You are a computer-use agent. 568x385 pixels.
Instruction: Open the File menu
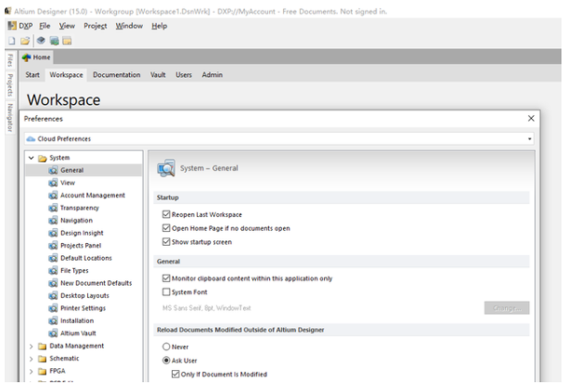(x=45, y=26)
